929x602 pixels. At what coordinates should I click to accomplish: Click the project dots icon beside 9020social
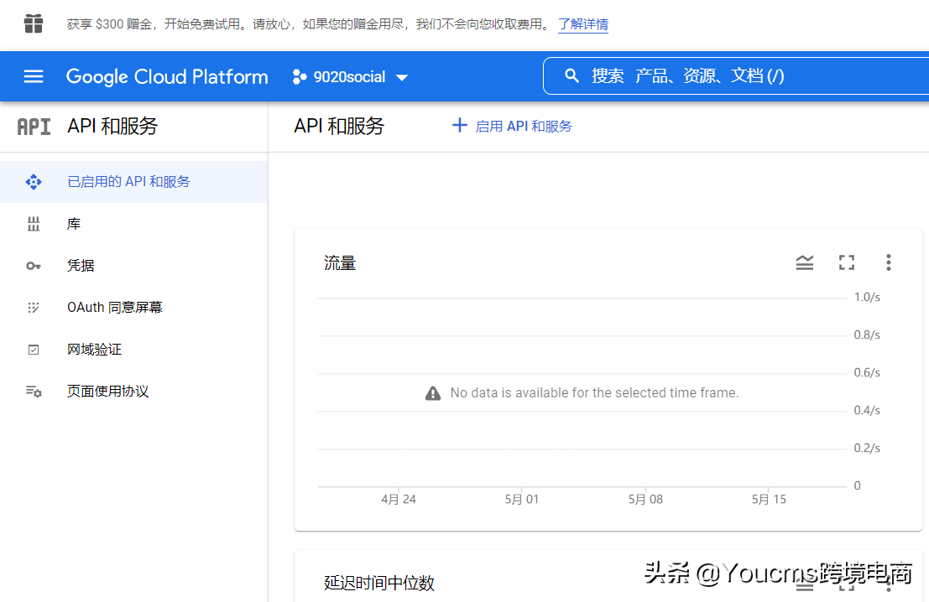[x=300, y=77]
